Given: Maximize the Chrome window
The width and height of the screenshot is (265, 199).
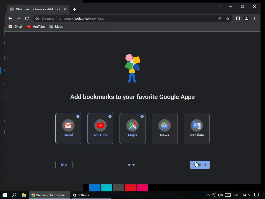Looking at the screenshot, I should 242,6.
